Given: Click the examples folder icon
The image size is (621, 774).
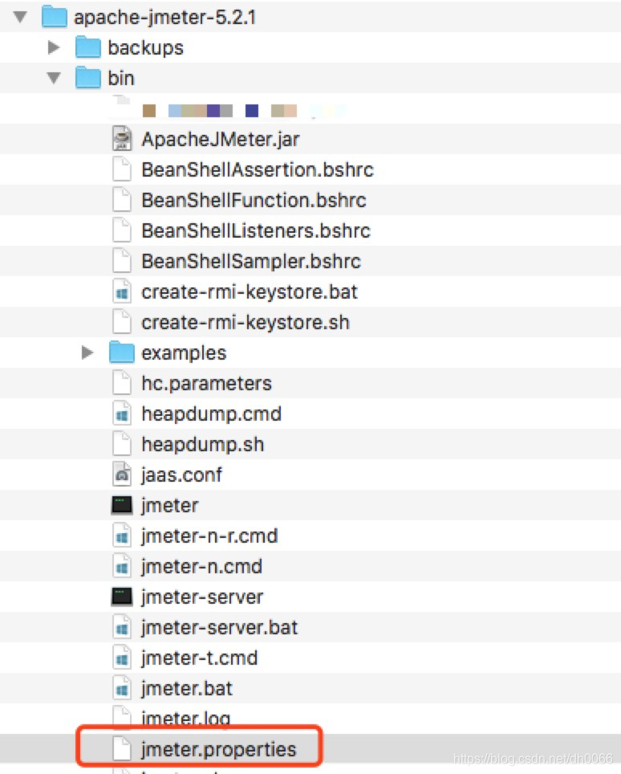Looking at the screenshot, I should [x=122, y=352].
